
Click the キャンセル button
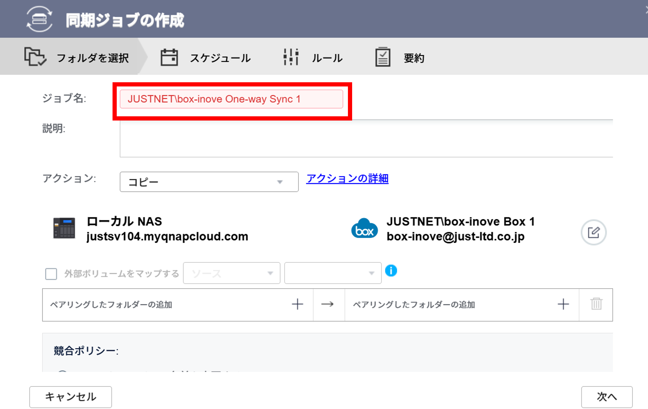click(x=71, y=397)
